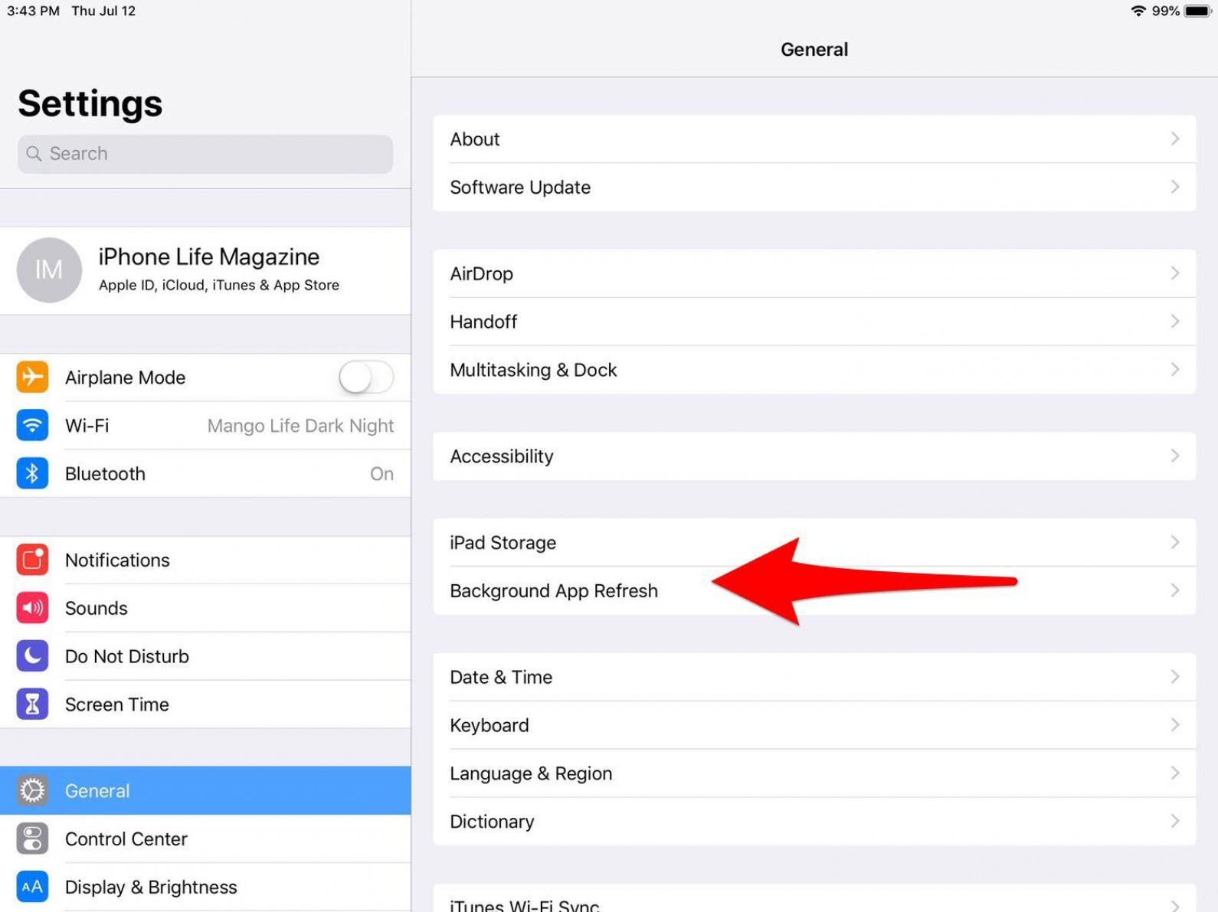Open Multitasking & Dock settings
The image size is (1218, 912).
814,370
